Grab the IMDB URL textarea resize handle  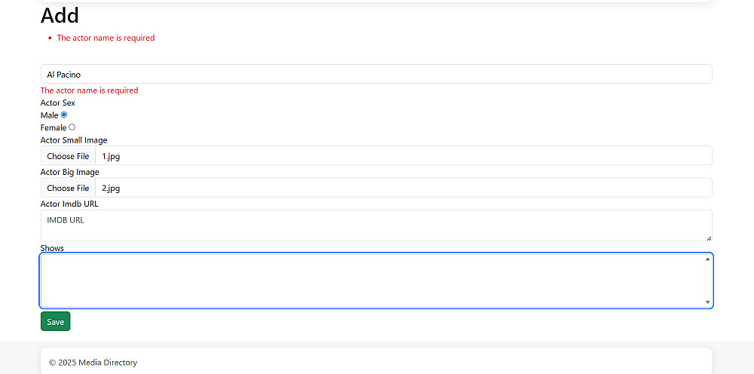(x=709, y=238)
